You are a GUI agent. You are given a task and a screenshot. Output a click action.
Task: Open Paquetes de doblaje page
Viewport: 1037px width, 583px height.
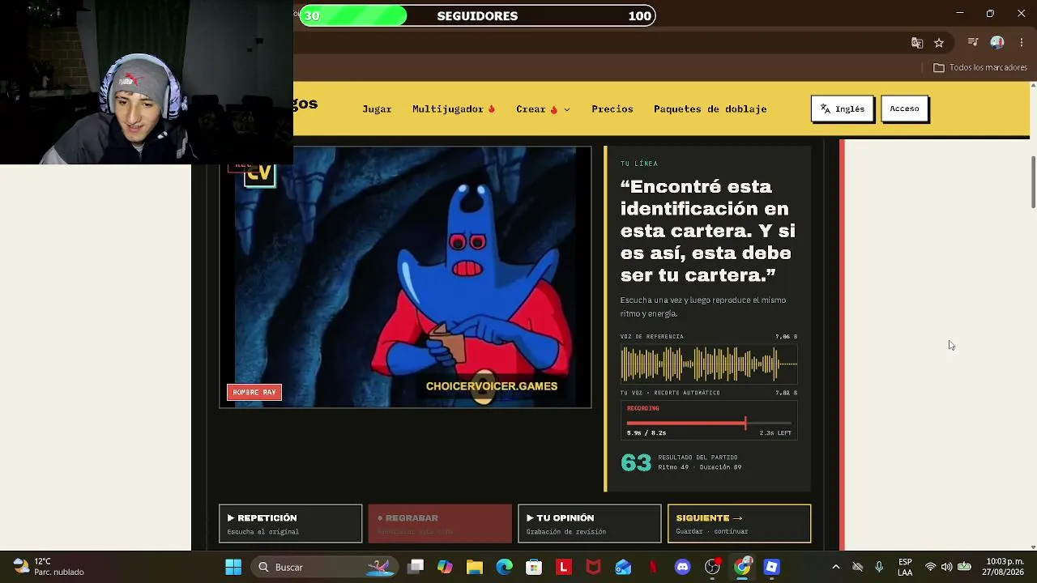pos(711,109)
